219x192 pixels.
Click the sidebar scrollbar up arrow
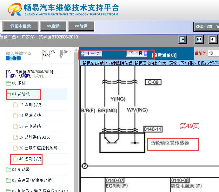click(x=76, y=50)
